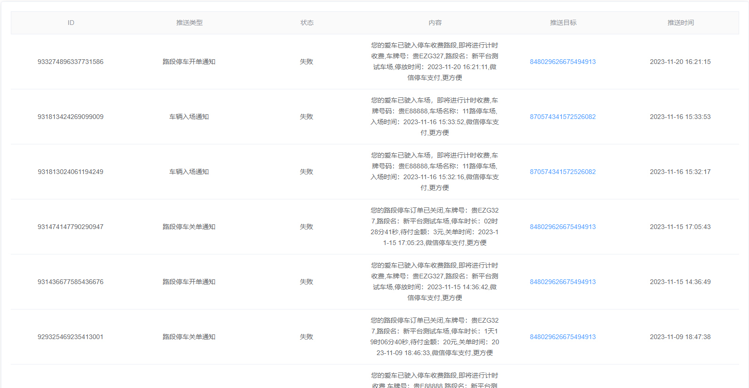Click the 2023-11-20 16:21:15 push time cell

(x=680, y=62)
